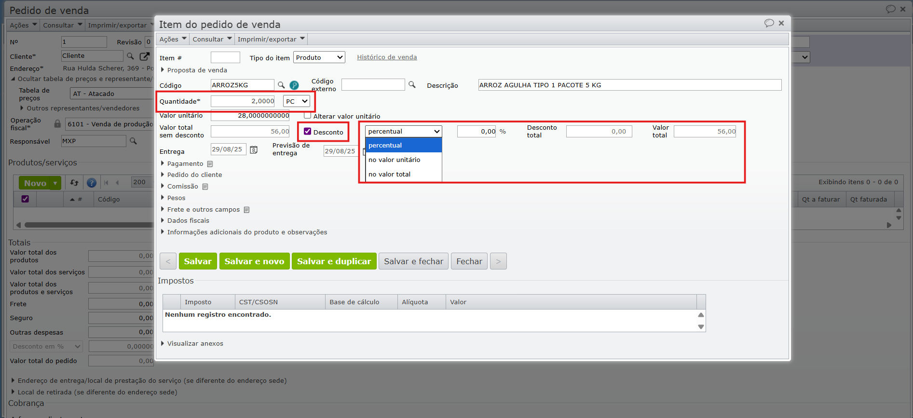Click previous-item arrow button left of Salvar
This screenshot has width=913, height=418.
point(168,261)
